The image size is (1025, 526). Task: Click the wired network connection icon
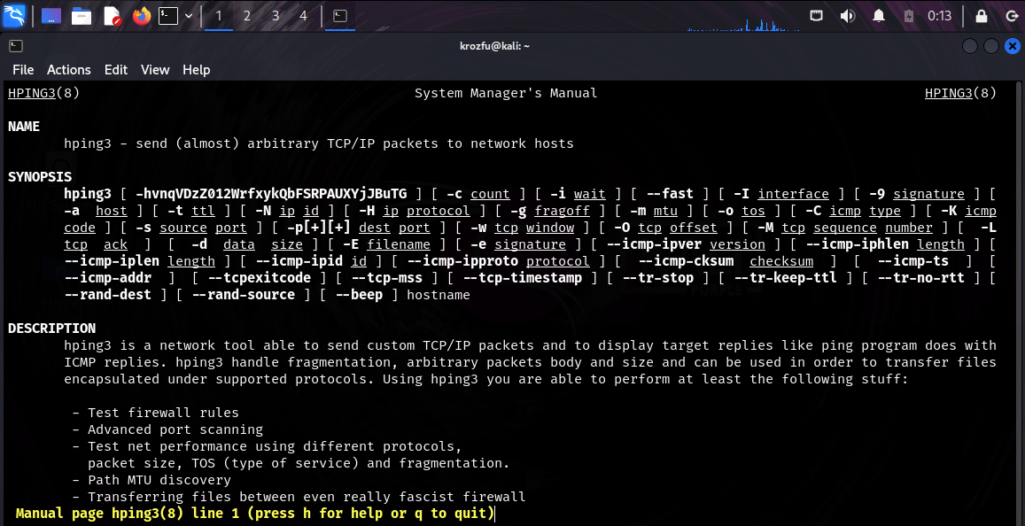817,16
